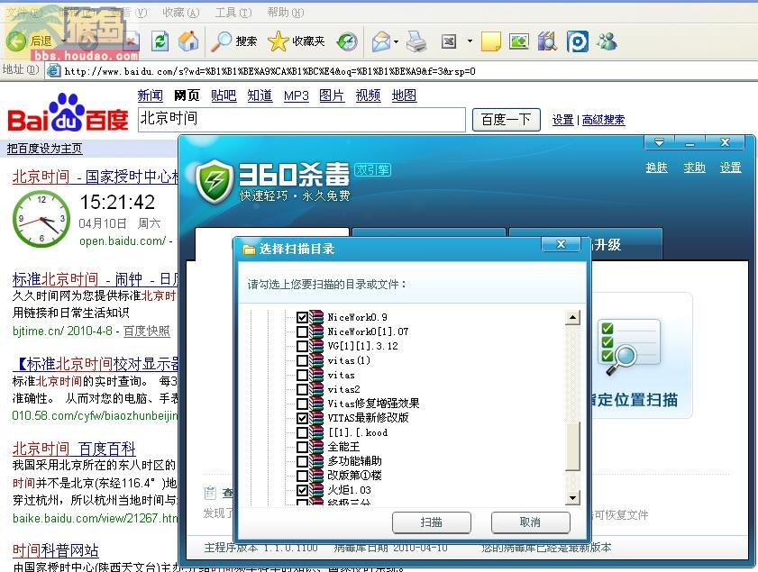Click the yellow note icon in toolbar
758x572 pixels.
(490, 41)
